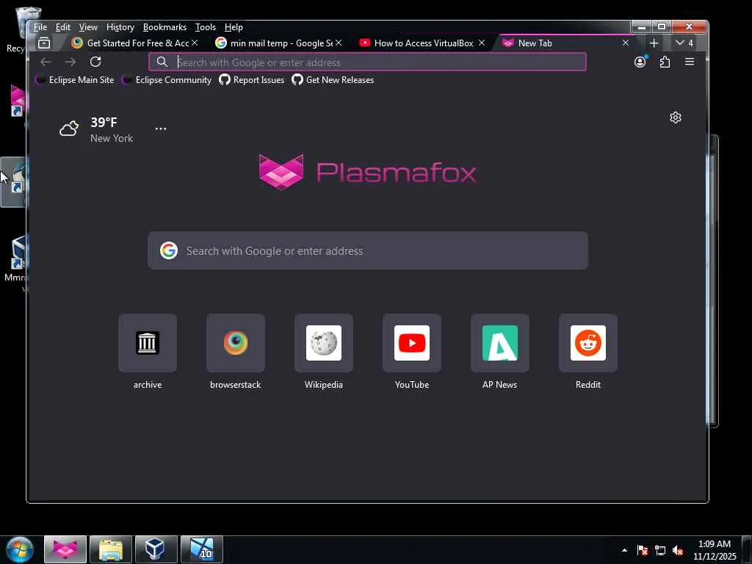Open the account profile icon
The image size is (752, 564).
[640, 62]
